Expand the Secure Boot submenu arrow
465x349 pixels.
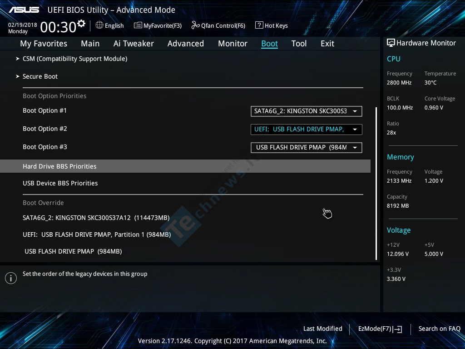[18, 76]
